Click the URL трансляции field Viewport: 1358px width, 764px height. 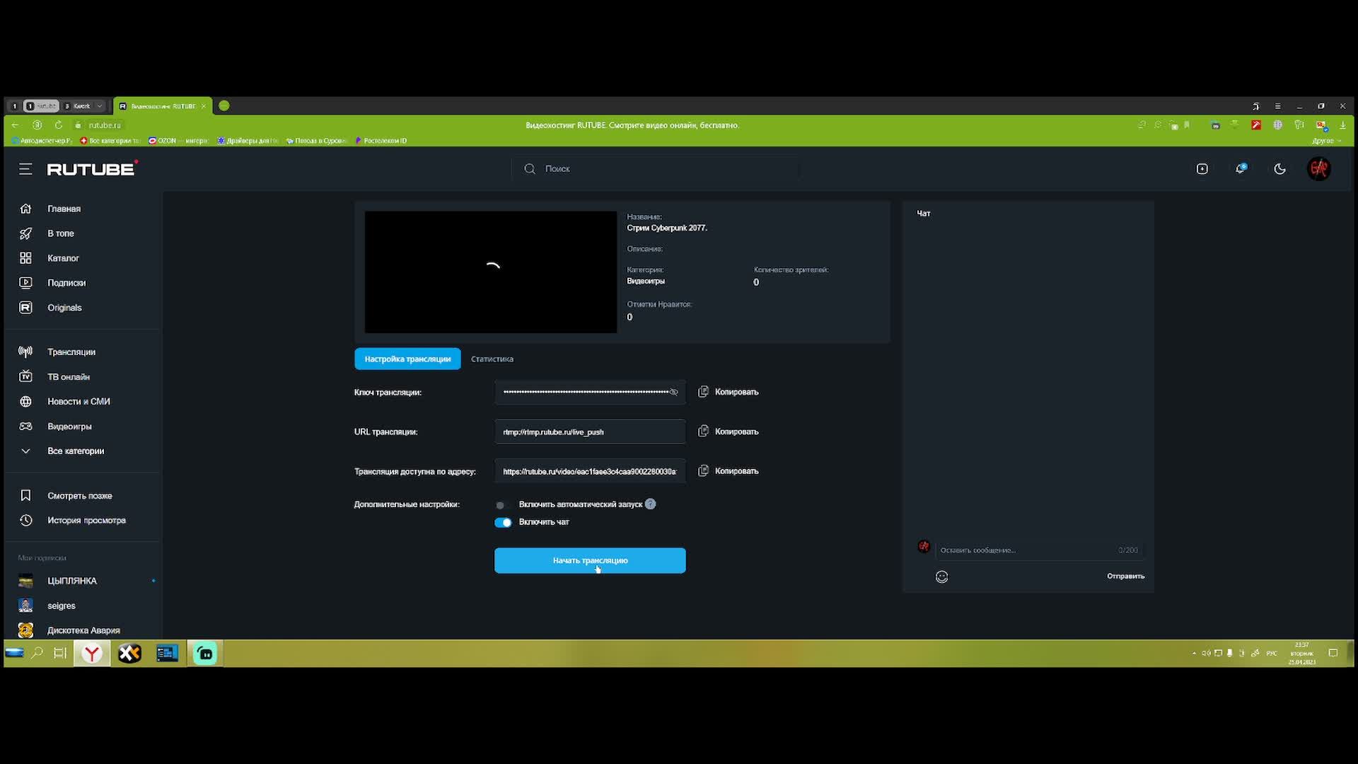pos(590,432)
